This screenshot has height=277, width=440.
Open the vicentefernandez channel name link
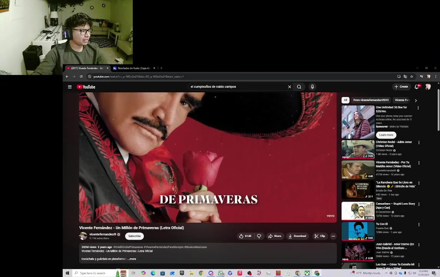pyautogui.click(x=102, y=234)
